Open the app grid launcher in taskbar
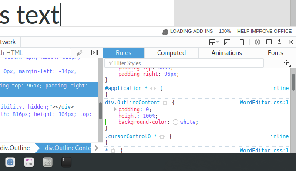 (x=10, y=162)
